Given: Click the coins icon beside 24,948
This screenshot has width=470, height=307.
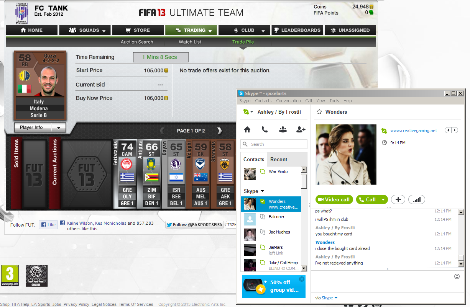Looking at the screenshot, I should click(371, 7).
